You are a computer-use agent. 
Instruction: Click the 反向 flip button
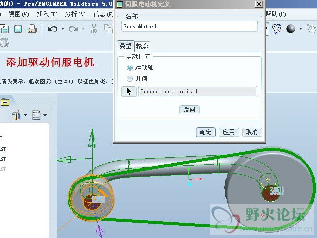[x=190, y=110]
